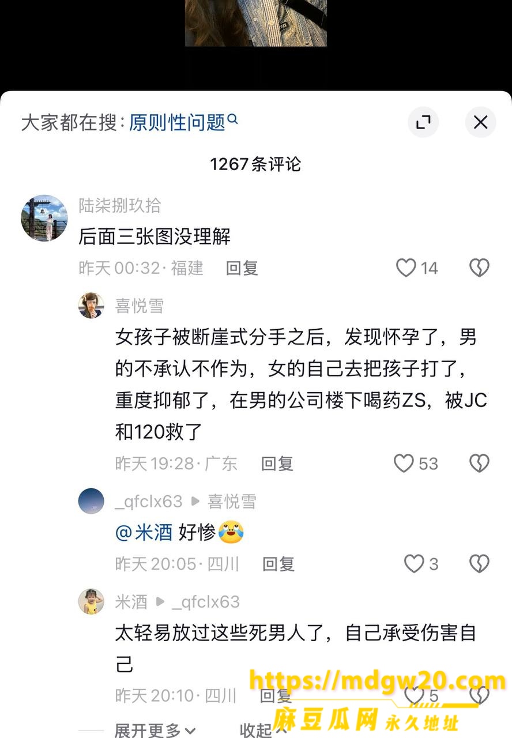Reply to the comment 后面三张图没理解
Screen dimensions: 512x738
point(242,268)
